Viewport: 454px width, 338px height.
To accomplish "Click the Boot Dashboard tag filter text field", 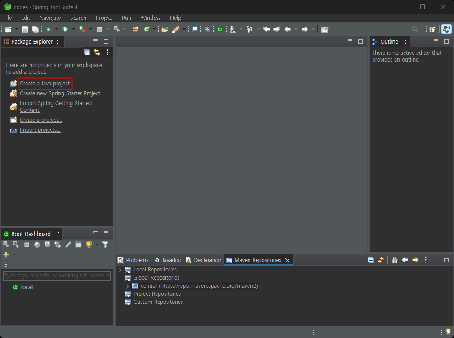I will [x=57, y=276].
